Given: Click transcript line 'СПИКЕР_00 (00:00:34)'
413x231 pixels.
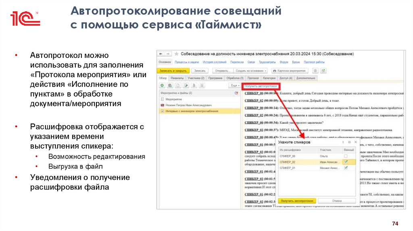Looking at the screenshot, I should click(x=284, y=123).
